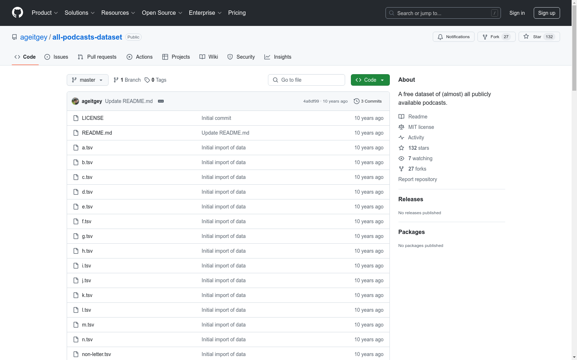
Task: Open the green Code dropdown
Action: click(x=370, y=80)
